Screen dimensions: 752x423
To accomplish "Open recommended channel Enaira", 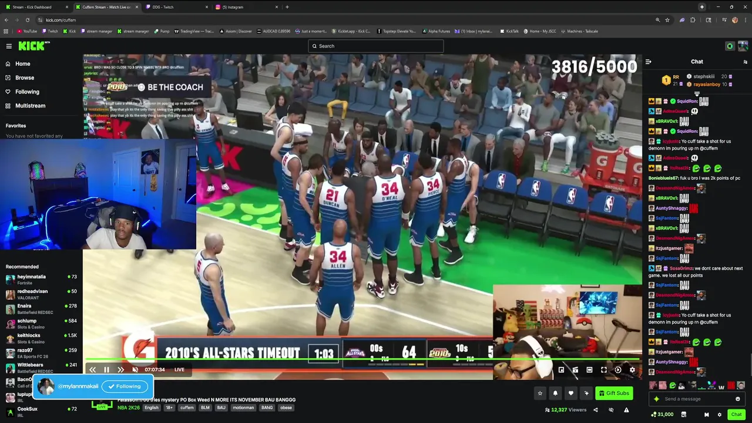I will [x=41, y=308].
